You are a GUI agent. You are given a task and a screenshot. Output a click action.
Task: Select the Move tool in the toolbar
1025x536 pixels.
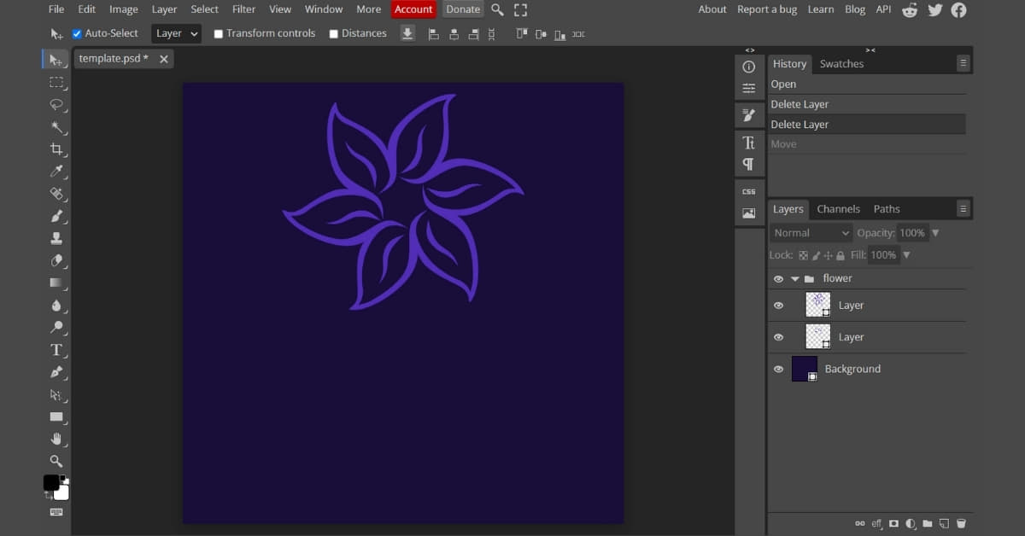pyautogui.click(x=56, y=60)
